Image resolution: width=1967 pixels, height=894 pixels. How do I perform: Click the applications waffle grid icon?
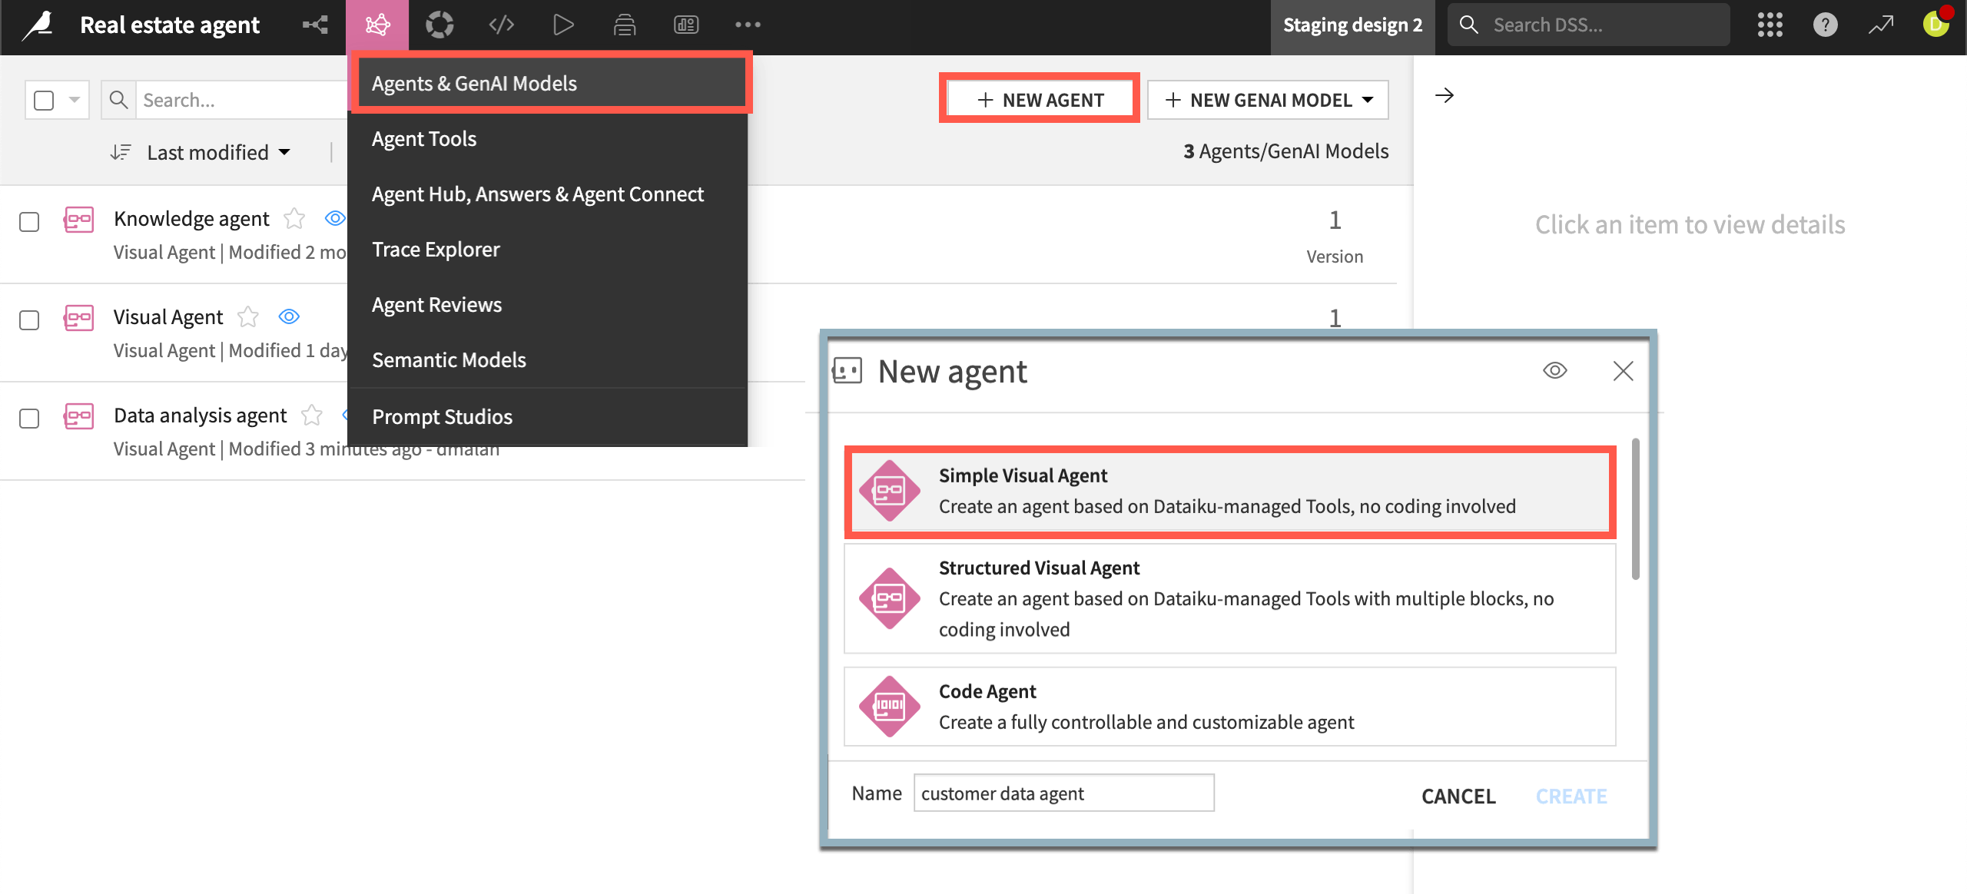coord(1770,24)
